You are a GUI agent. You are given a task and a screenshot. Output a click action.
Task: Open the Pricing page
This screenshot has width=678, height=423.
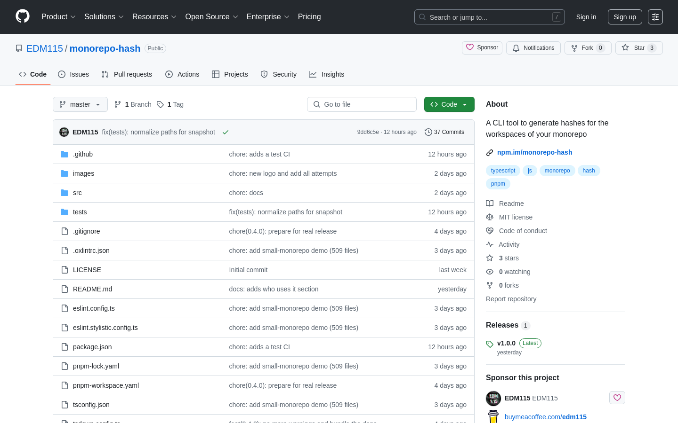click(309, 17)
